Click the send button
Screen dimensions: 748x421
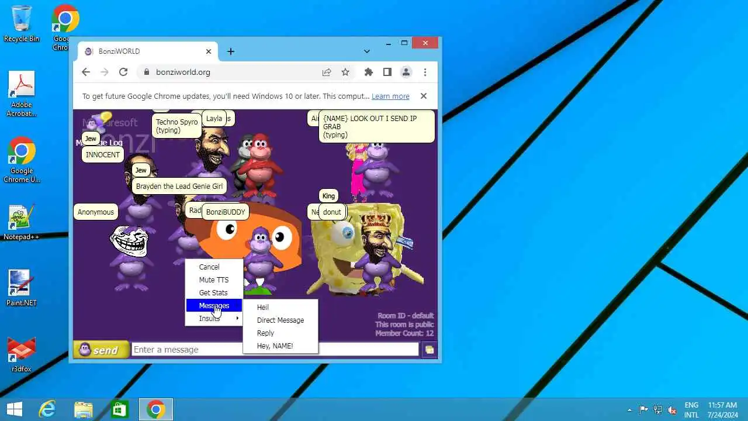click(101, 350)
